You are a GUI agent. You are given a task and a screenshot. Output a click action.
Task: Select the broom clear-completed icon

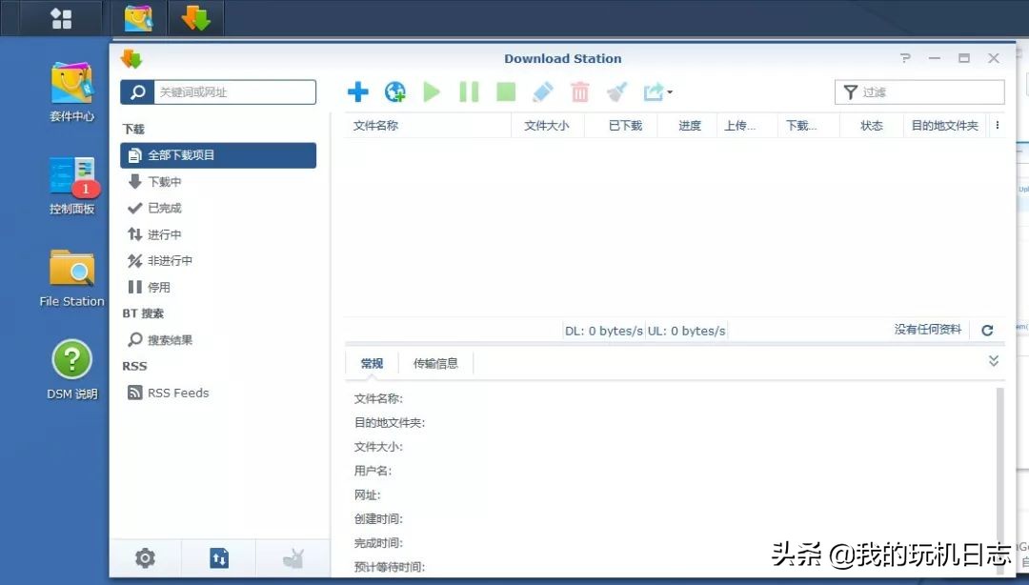pyautogui.click(x=617, y=91)
